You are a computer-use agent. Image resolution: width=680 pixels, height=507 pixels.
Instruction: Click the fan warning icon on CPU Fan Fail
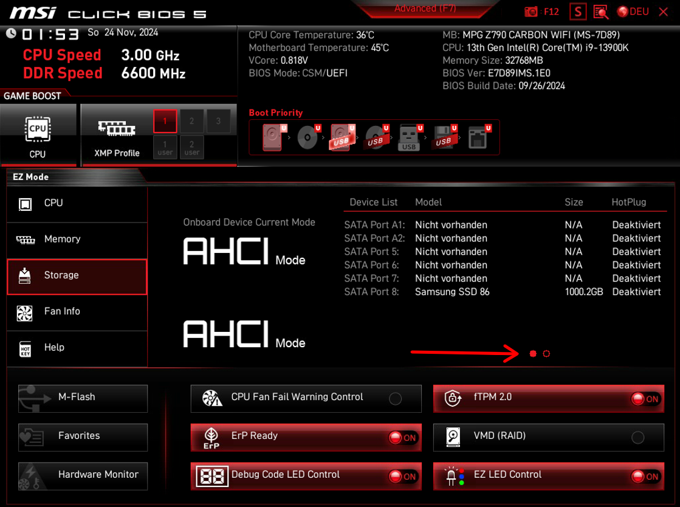212,398
